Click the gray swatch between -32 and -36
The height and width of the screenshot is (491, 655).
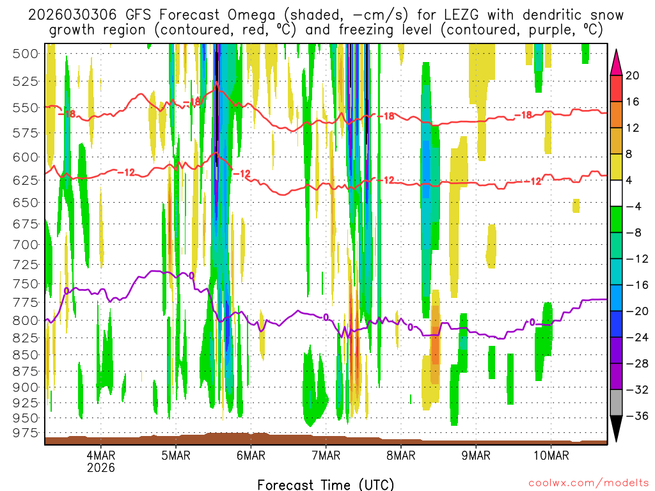tap(616, 403)
